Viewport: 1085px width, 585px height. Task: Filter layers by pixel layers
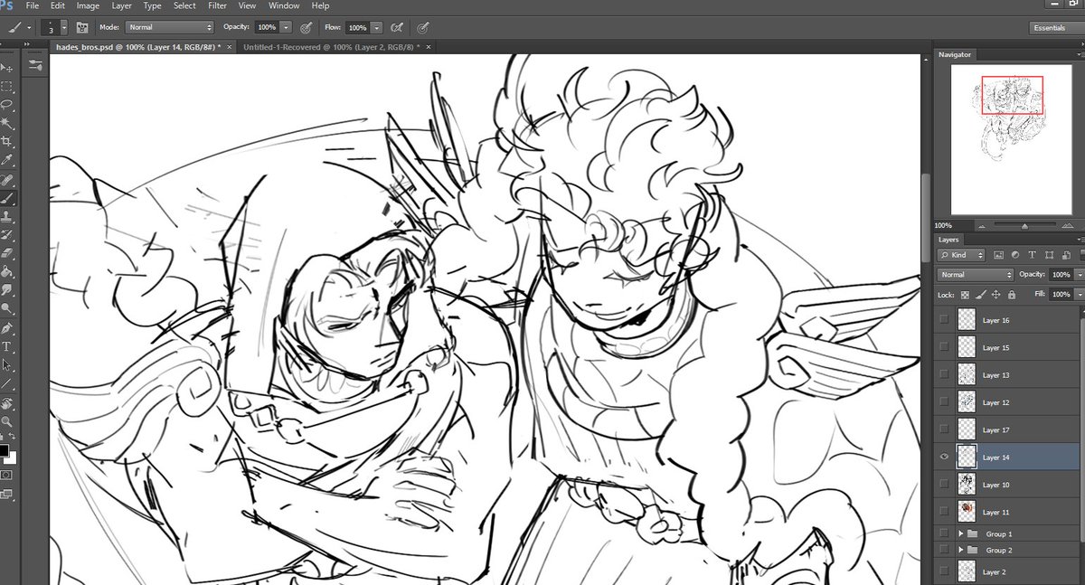1000,255
